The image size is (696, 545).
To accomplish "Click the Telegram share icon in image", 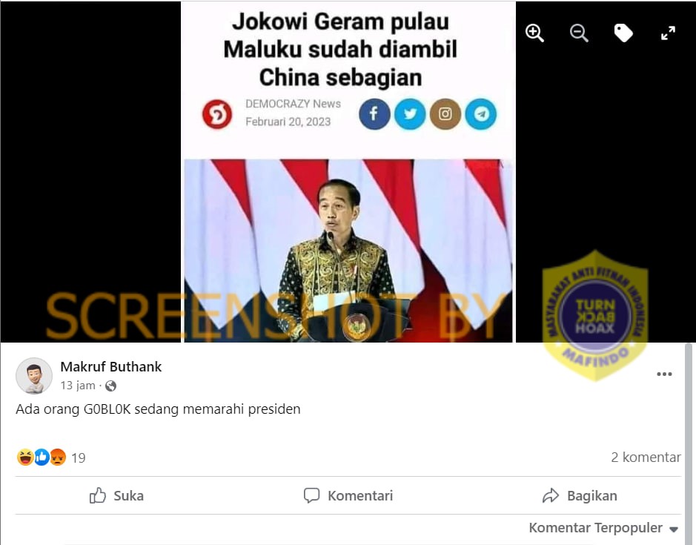I will 481,114.
